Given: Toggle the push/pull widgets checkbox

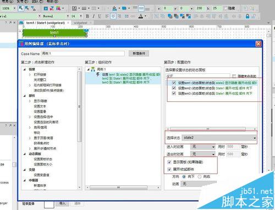Looking at the screenshot, I should pyautogui.click(x=169, y=169).
